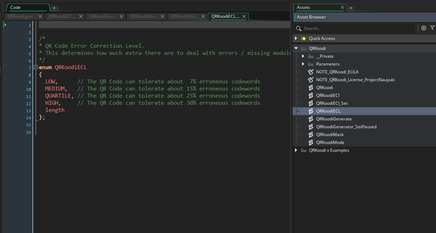The width and height of the screenshot is (436, 233).
Task: Close the QRKoodiMas... tab
Action: click(x=162, y=16)
